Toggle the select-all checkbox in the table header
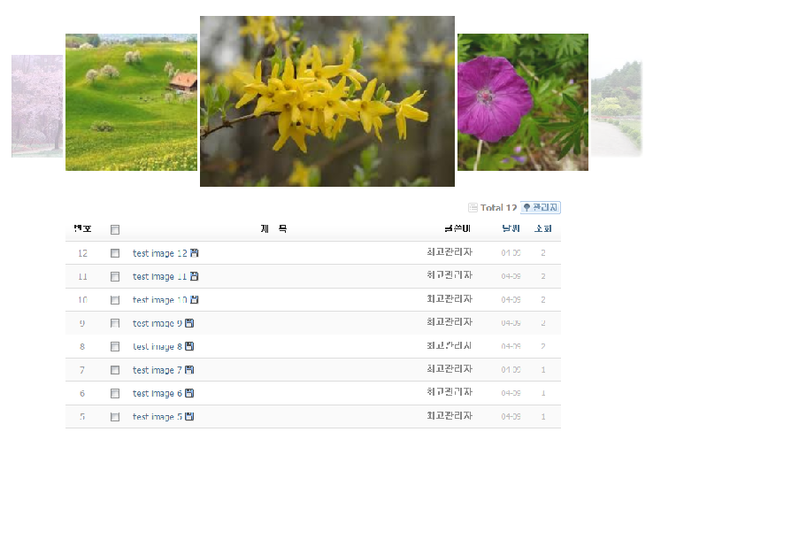 pyautogui.click(x=115, y=230)
